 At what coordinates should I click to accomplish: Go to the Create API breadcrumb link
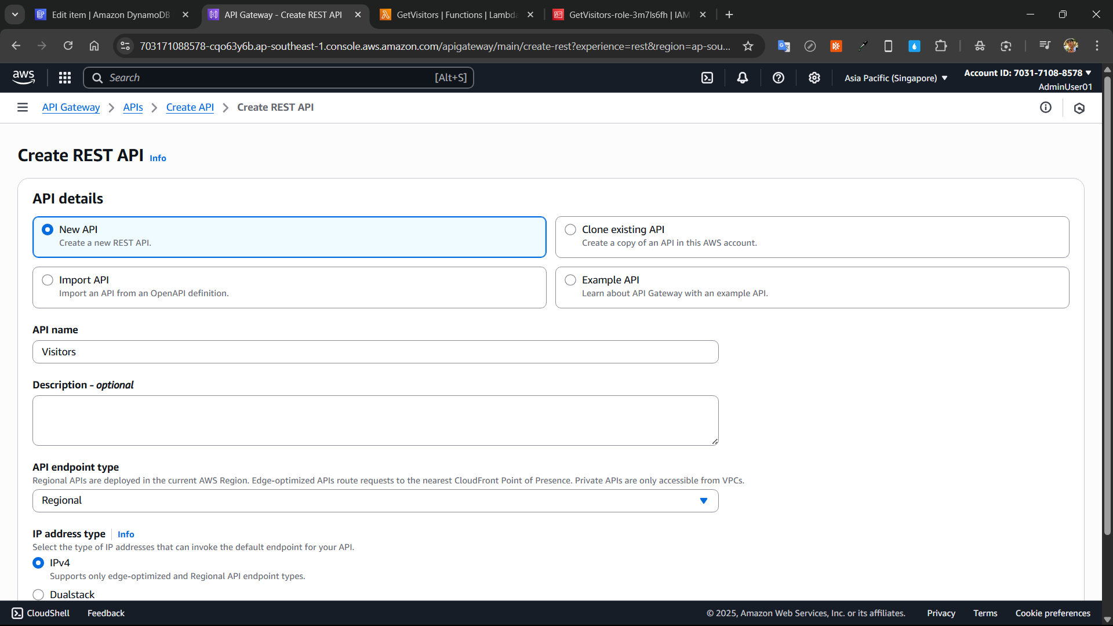click(x=190, y=107)
